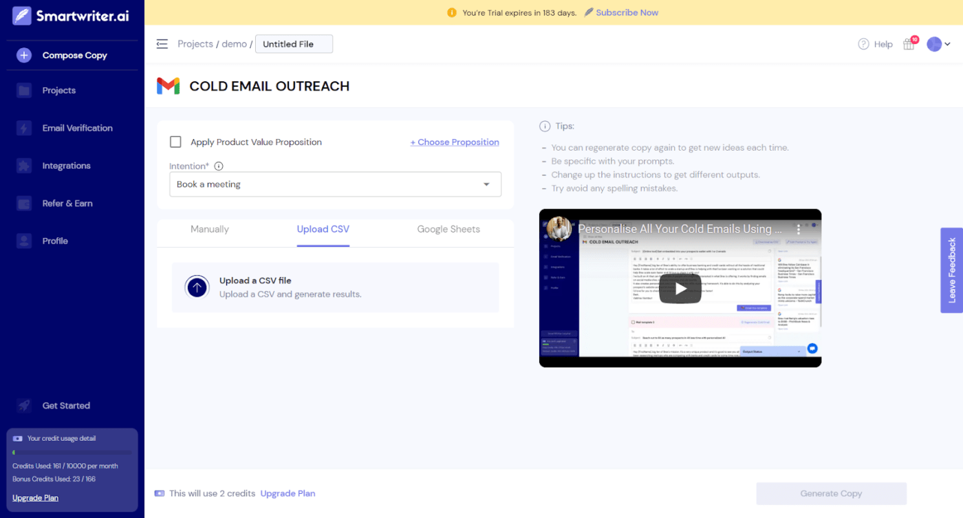Image resolution: width=963 pixels, height=518 pixels.
Task: Click the video channel avatar thumbnail
Action: (x=559, y=229)
